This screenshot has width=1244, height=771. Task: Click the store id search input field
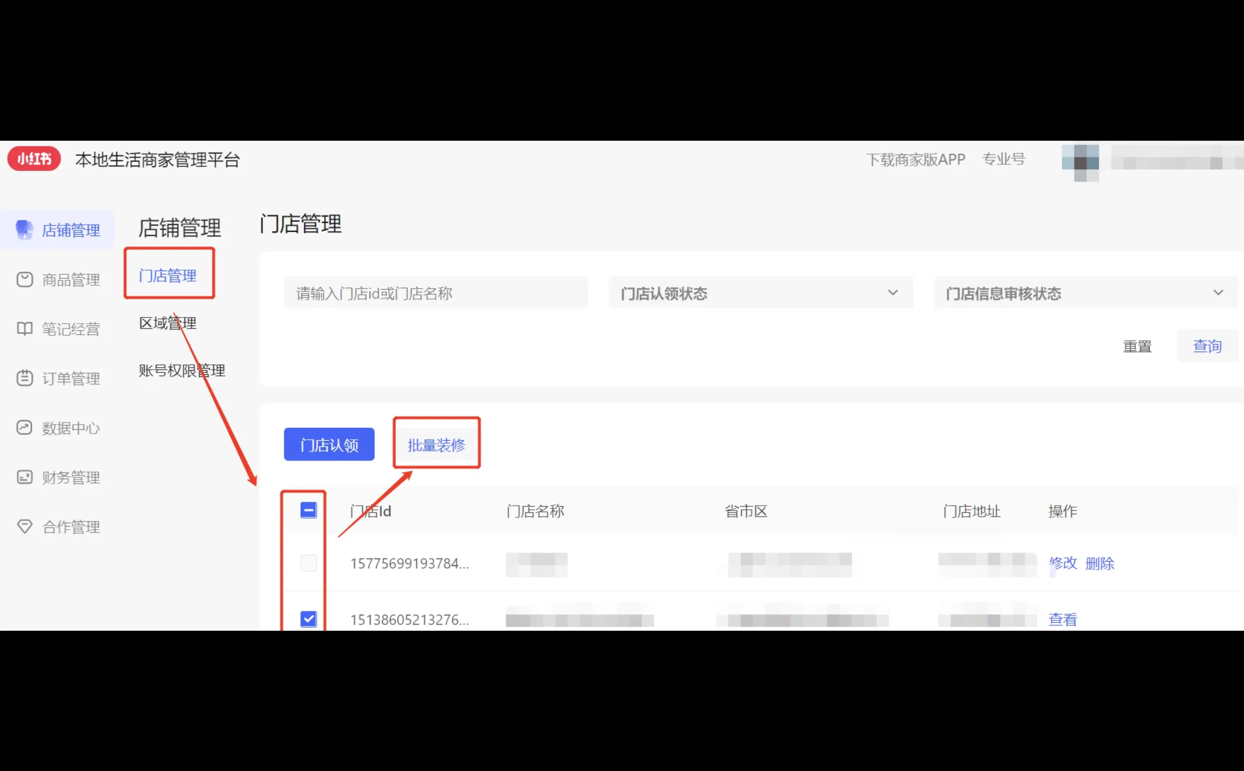tap(436, 292)
